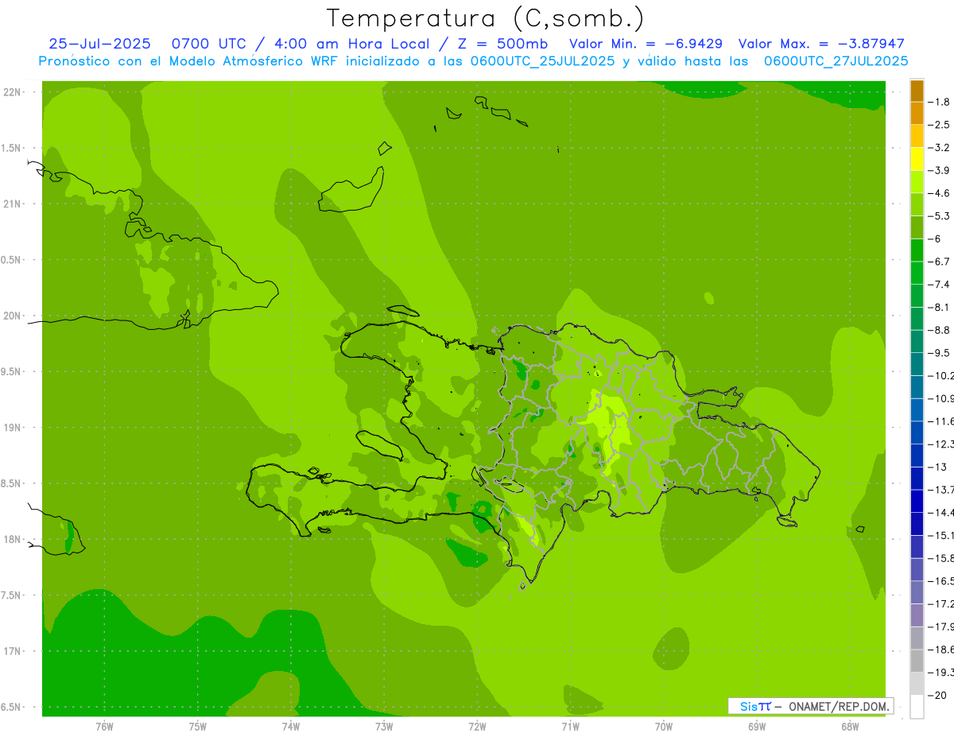Click the '20N' latitude label
954x737 pixels.
click(14, 316)
